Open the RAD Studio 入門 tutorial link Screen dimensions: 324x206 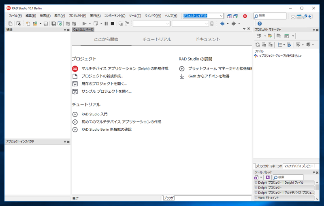[x=94, y=114]
